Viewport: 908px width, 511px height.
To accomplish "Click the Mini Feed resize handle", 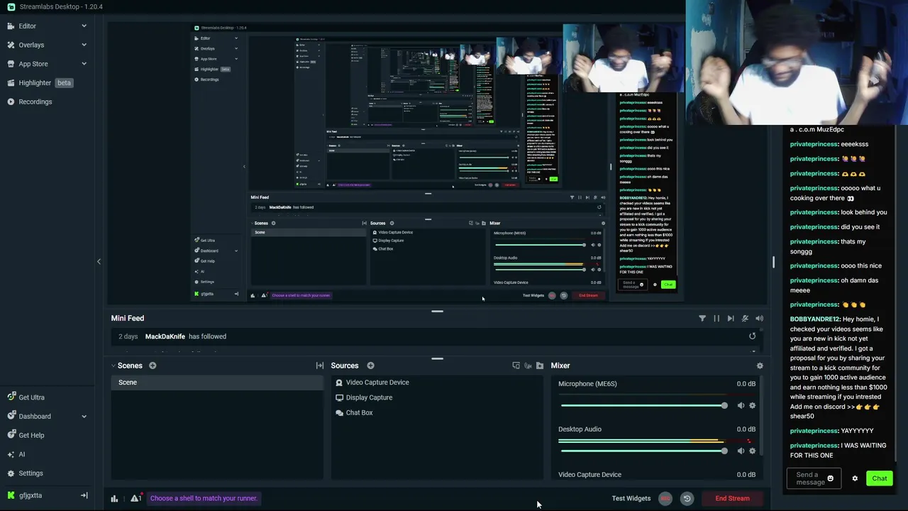I will point(437,311).
